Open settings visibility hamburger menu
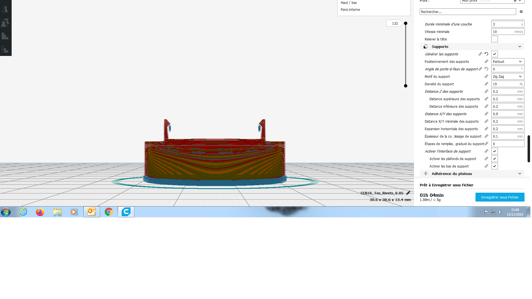Viewport: 532px width, 299px height. point(521,12)
